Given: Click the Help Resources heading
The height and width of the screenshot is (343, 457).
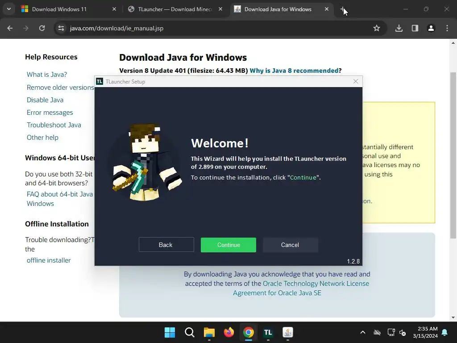Looking at the screenshot, I should pyautogui.click(x=51, y=57).
